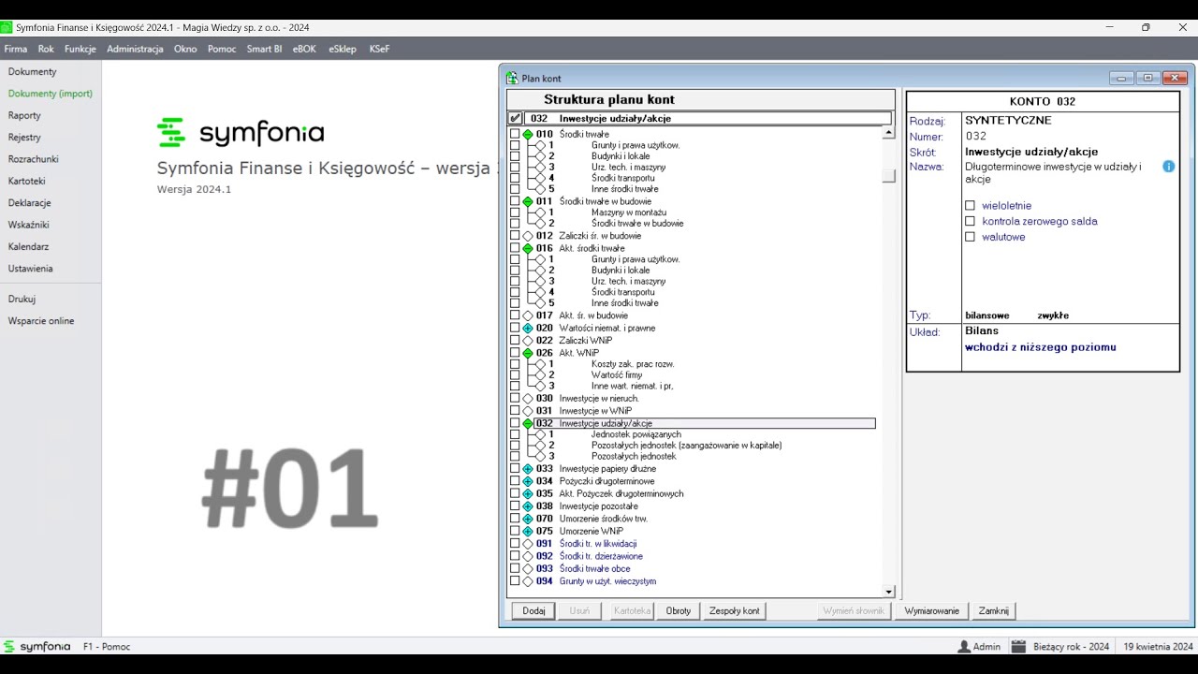Click the Dodaj button
The image size is (1198, 674).
533,610
